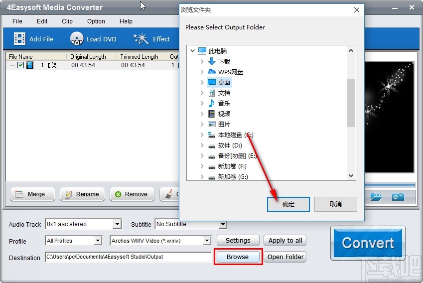Viewport: 423px width, 283px height.
Task: Click the Add File film icon
Action: pyautogui.click(x=20, y=39)
